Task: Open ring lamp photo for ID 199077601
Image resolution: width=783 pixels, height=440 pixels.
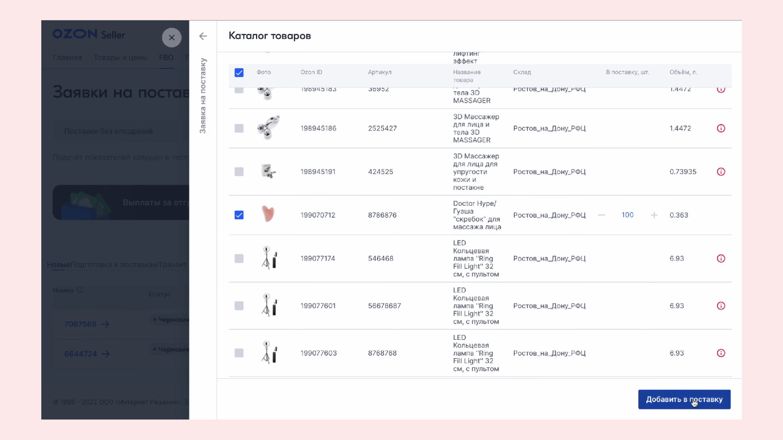Action: point(269,305)
